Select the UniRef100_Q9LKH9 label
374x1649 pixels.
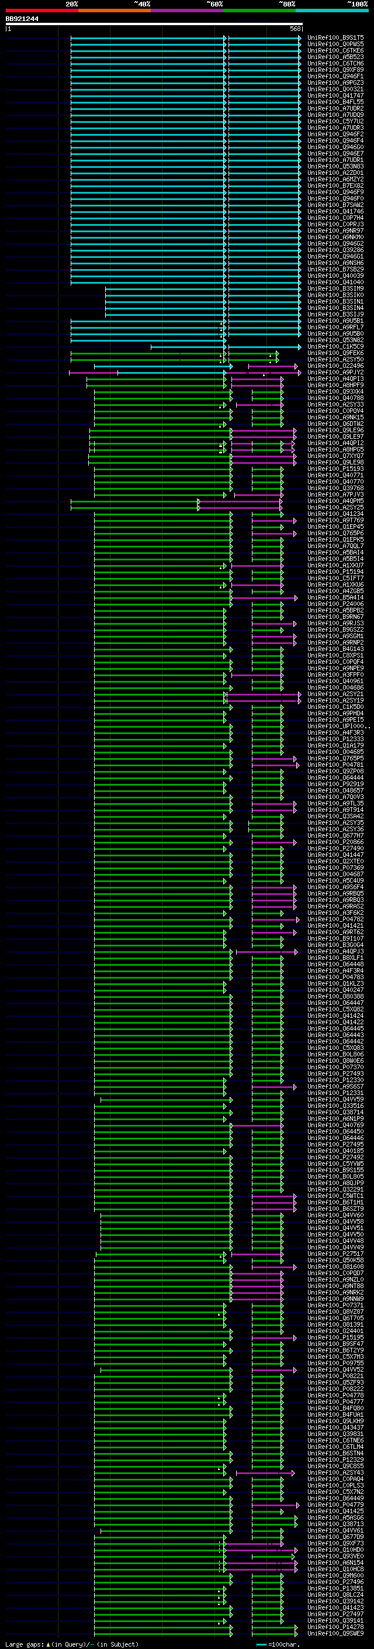[x=335, y=1421]
